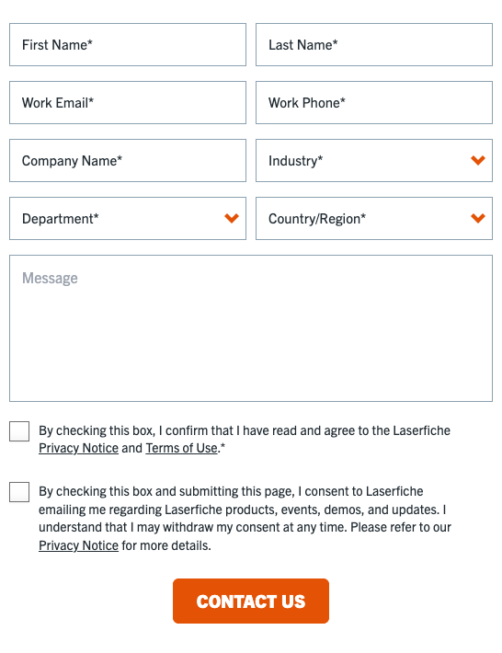
Task: Enable the email consent checkbox
Action: click(x=19, y=492)
